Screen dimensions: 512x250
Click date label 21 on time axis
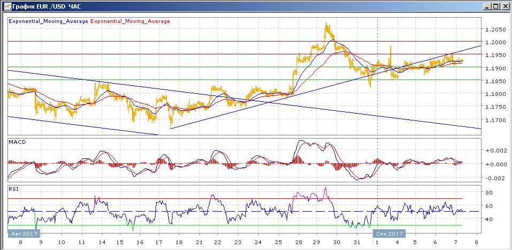[199, 243]
